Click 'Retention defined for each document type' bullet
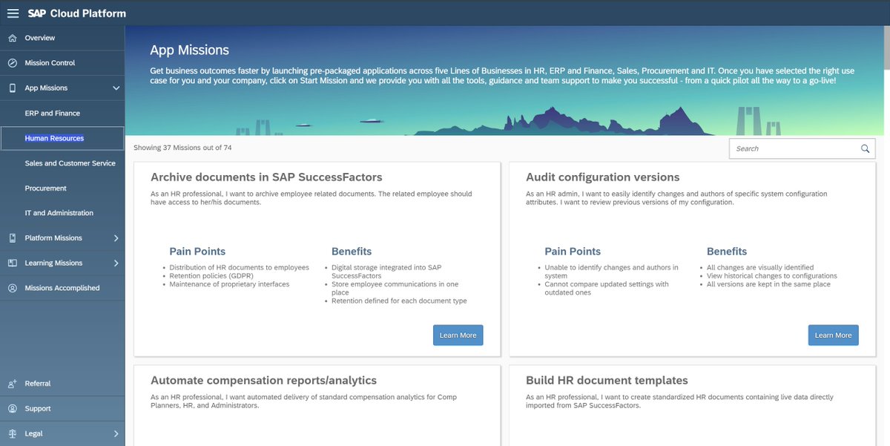 point(399,301)
